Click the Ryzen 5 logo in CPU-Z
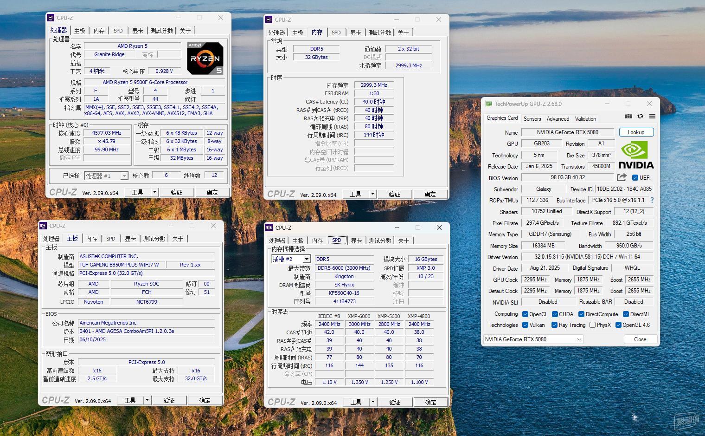Image resolution: width=705 pixels, height=436 pixels. point(205,58)
